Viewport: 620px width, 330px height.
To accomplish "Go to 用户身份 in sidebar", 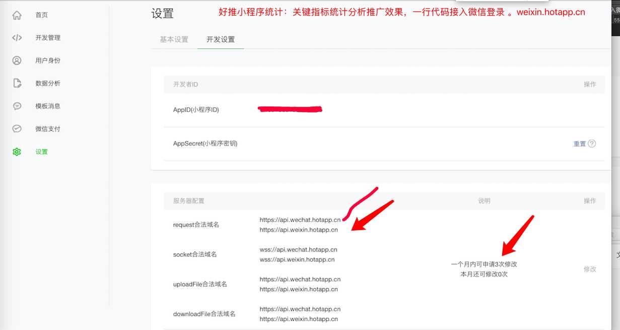I will (48, 60).
